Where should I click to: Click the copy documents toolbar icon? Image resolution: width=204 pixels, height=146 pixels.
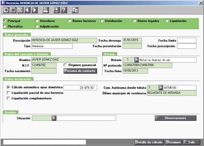[75, 10]
